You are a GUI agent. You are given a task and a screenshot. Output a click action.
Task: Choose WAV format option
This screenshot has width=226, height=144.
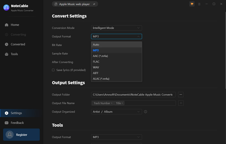pyautogui.click(x=116, y=67)
